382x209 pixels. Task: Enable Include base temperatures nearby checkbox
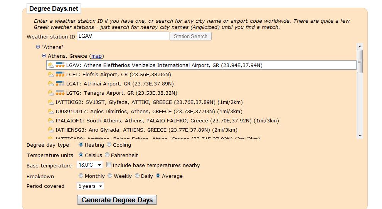[x=109, y=165]
